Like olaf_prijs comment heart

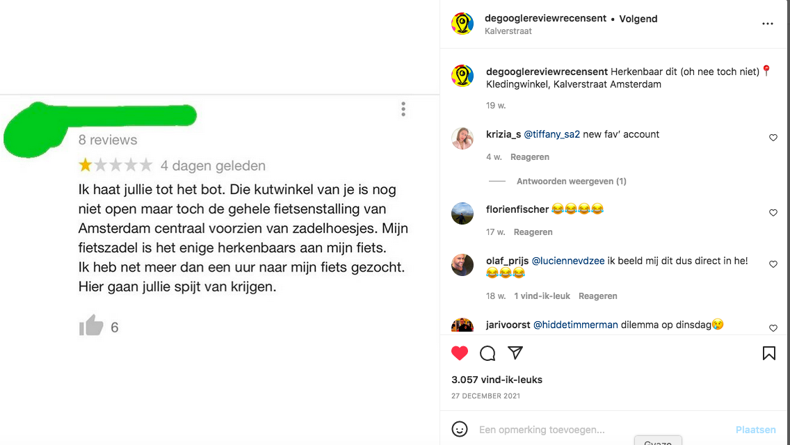[773, 264]
